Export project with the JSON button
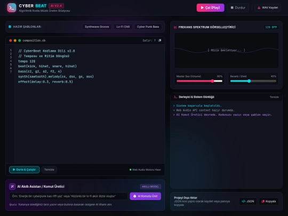 (x=248, y=201)
